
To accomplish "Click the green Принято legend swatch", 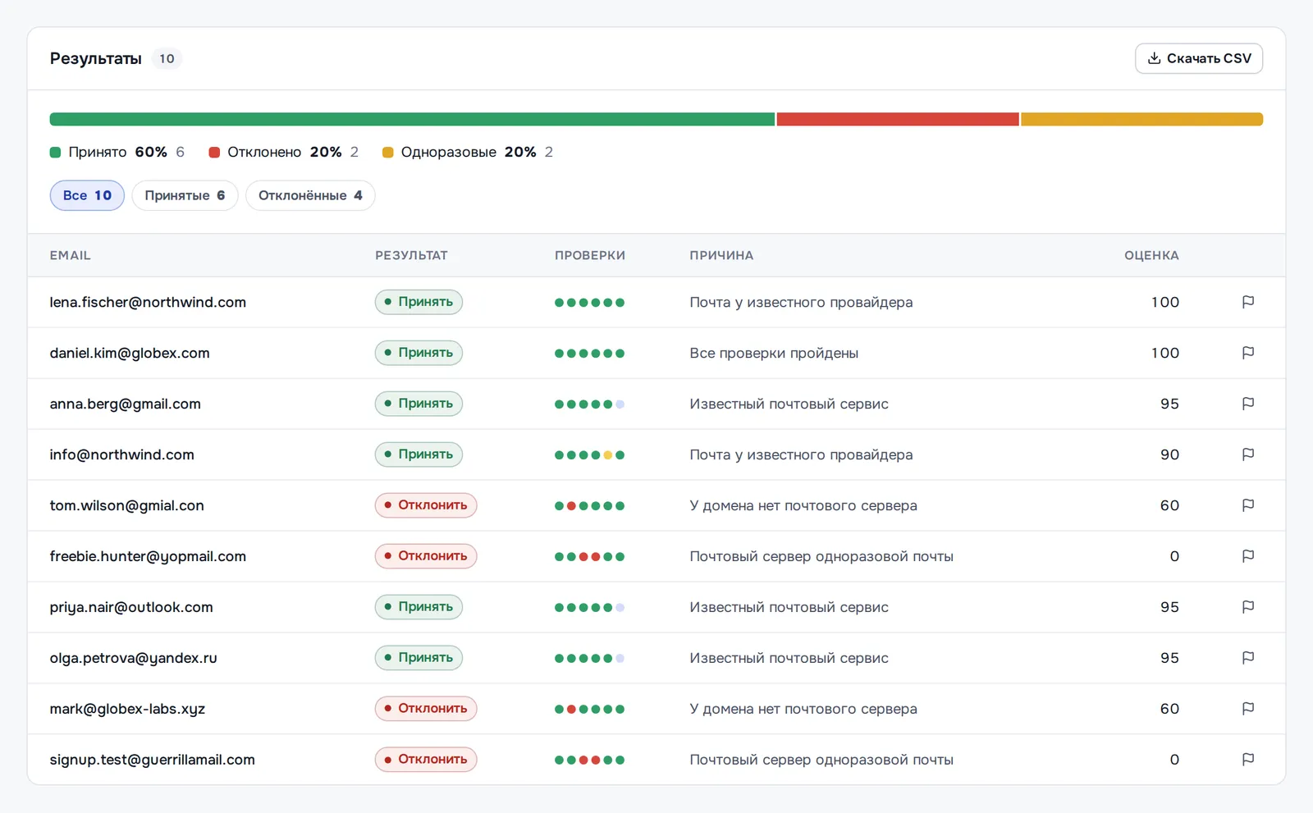I will coord(55,153).
